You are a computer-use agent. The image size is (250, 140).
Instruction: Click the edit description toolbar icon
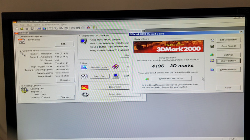(x=51, y=28)
